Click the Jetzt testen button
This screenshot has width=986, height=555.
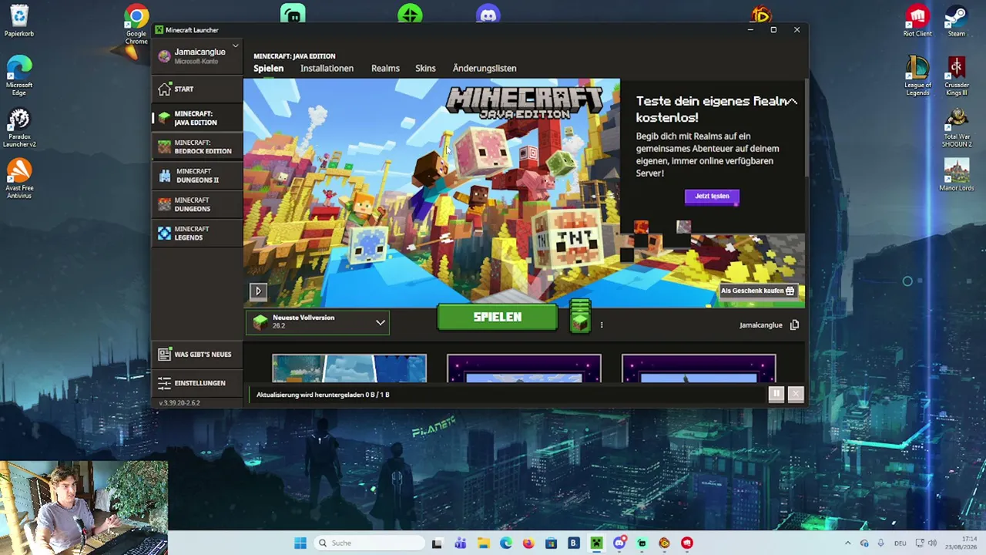[712, 196]
